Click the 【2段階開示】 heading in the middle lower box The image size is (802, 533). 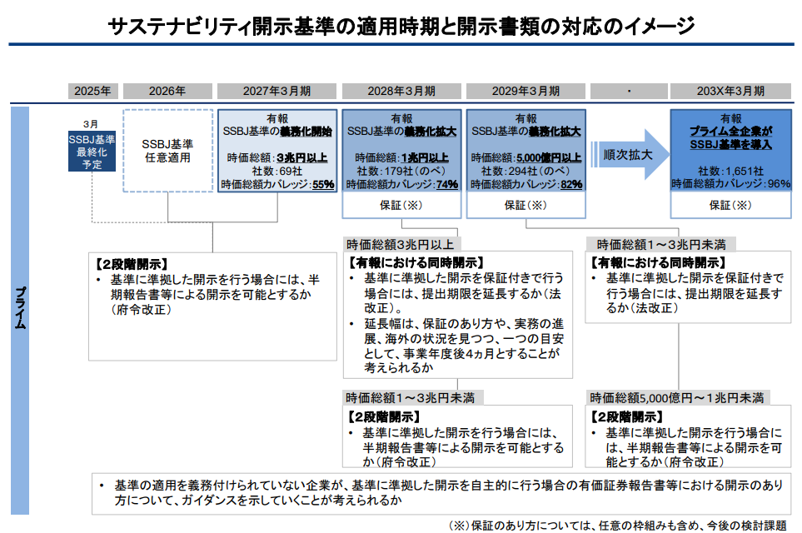384,417
